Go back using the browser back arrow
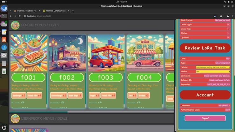 [x=11, y=16]
